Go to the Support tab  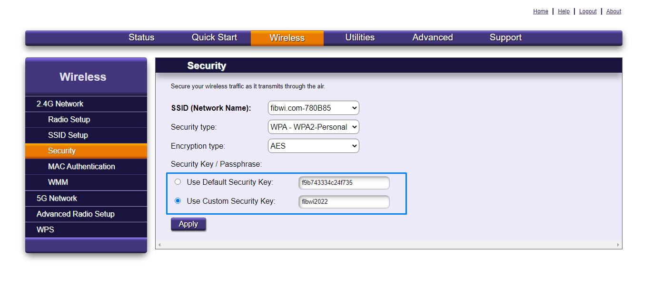[505, 38]
